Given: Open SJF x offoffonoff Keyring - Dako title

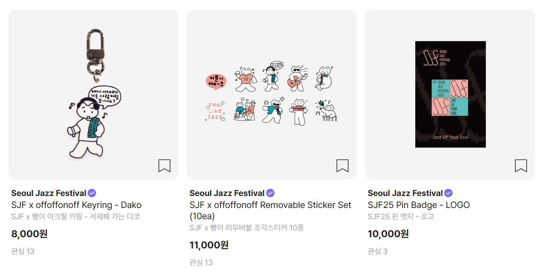Looking at the screenshot, I should click(x=76, y=205).
